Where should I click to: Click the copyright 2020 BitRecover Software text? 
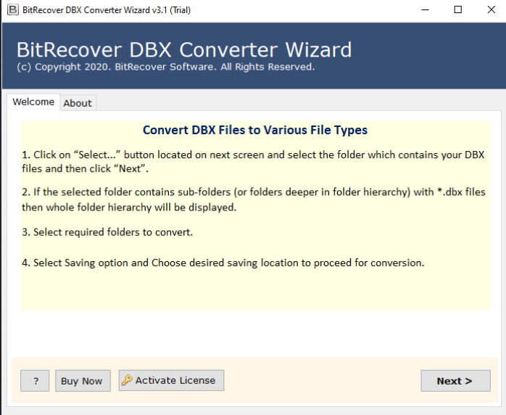click(x=166, y=67)
